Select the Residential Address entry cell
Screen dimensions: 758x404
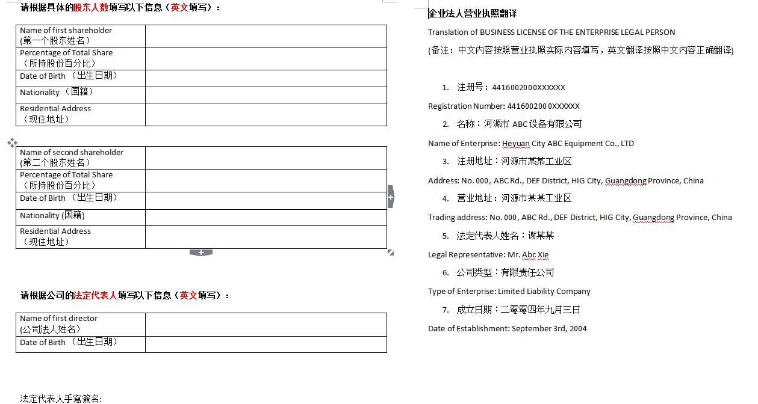click(x=265, y=114)
